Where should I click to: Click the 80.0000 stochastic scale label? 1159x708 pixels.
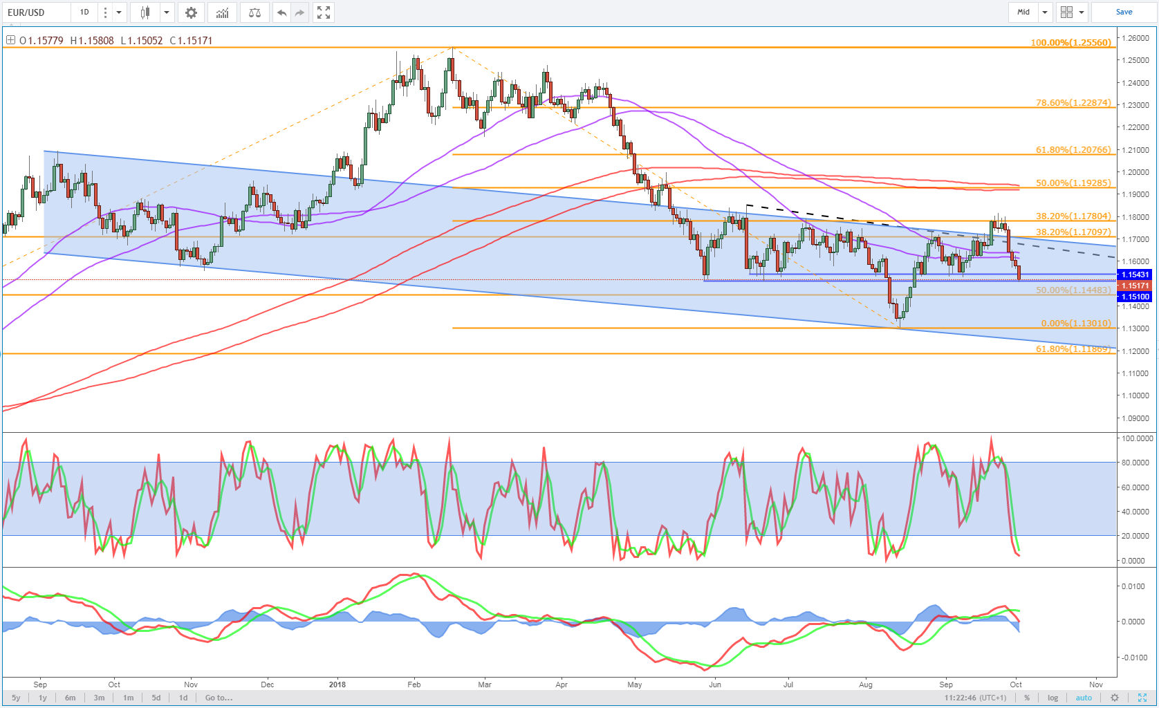click(x=1137, y=463)
